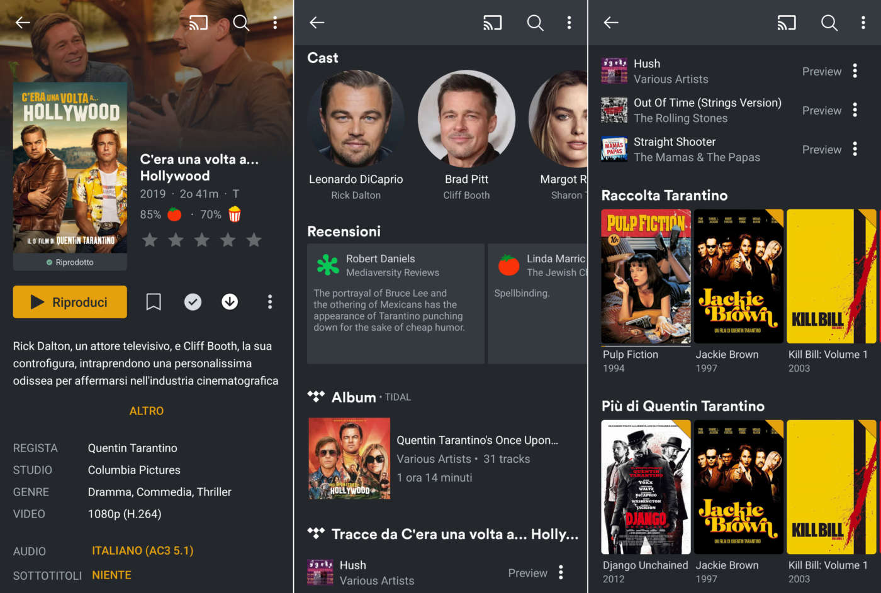Viewport: 881px width, 593px height.
Task: Open Django Unchained poster
Action: [646, 487]
